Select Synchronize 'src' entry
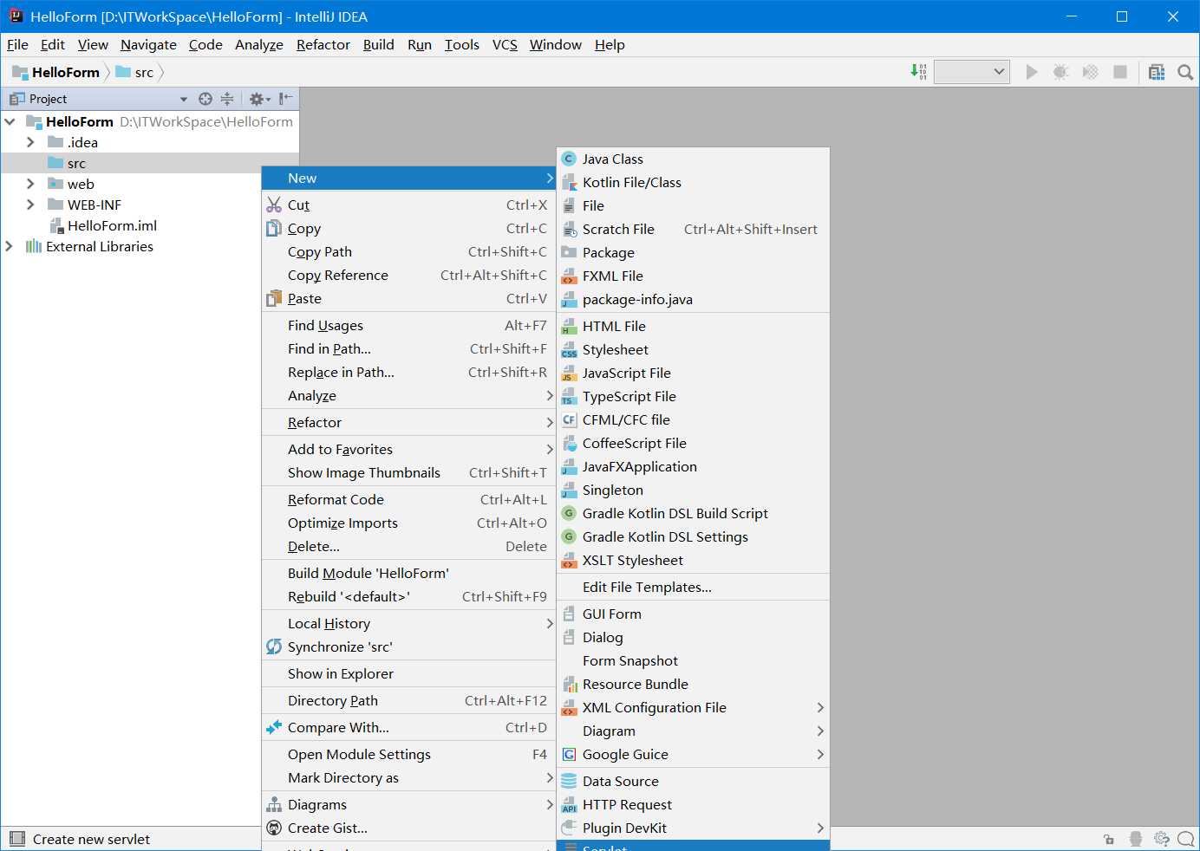1200x851 pixels. [408, 646]
